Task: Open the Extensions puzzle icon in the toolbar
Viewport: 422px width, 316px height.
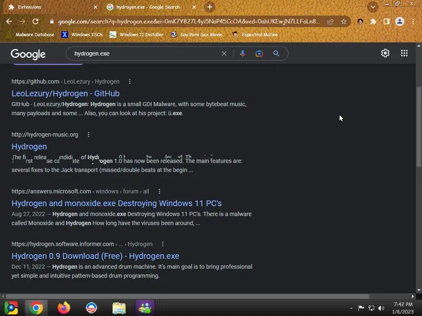Action: tap(373, 21)
